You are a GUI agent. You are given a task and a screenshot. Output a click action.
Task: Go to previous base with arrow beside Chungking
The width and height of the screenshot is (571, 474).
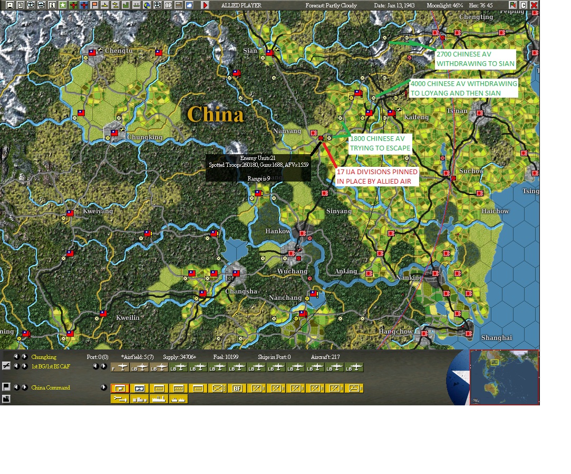16,357
